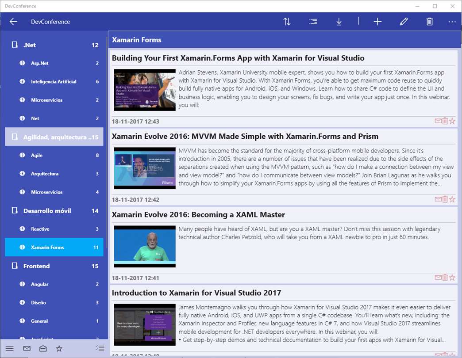Select the Desarrollo móvil category
462x358 pixels.
(x=54, y=211)
